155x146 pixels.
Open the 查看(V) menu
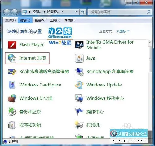point(40,20)
